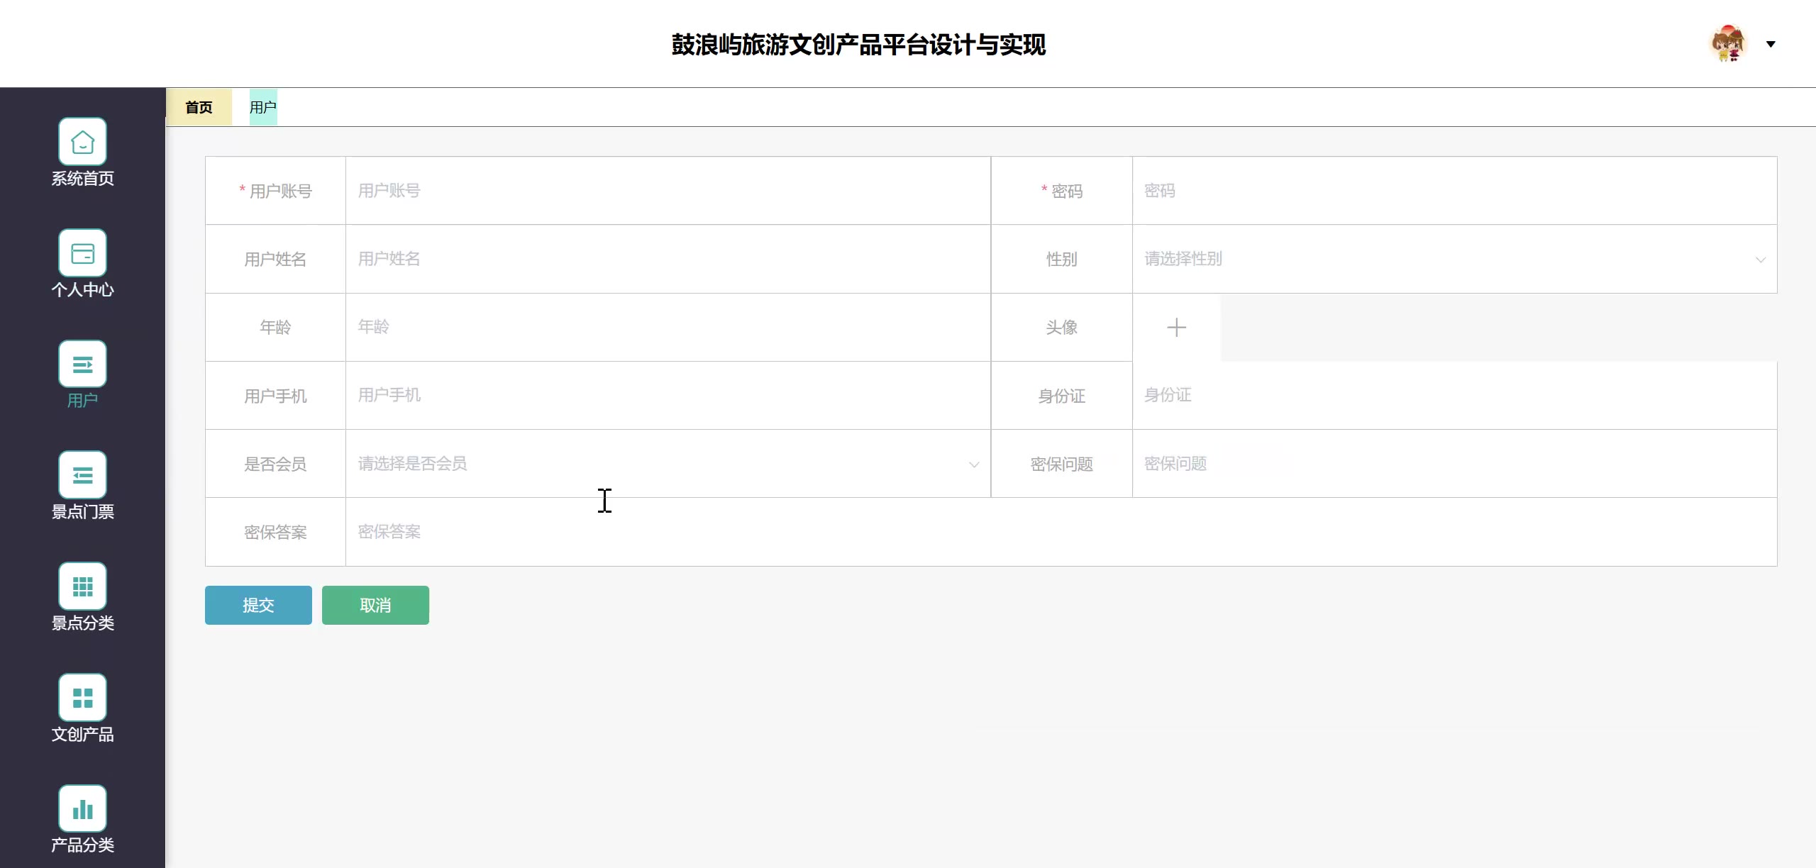Click the 个人中心 card icon
The height and width of the screenshot is (868, 1816).
(82, 253)
